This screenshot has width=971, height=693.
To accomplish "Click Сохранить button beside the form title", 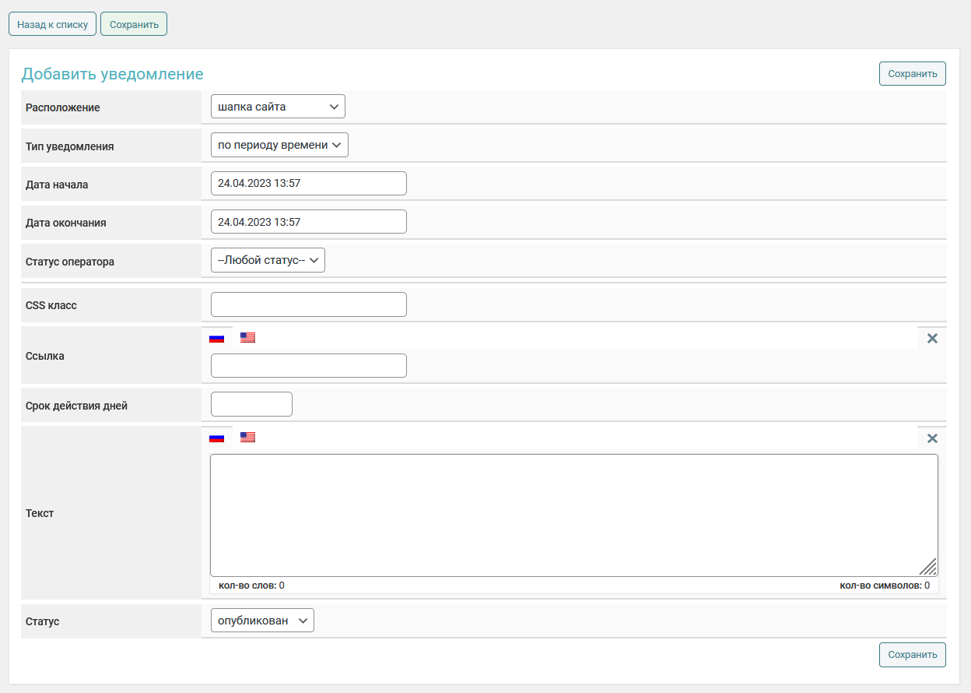I will coord(912,74).
